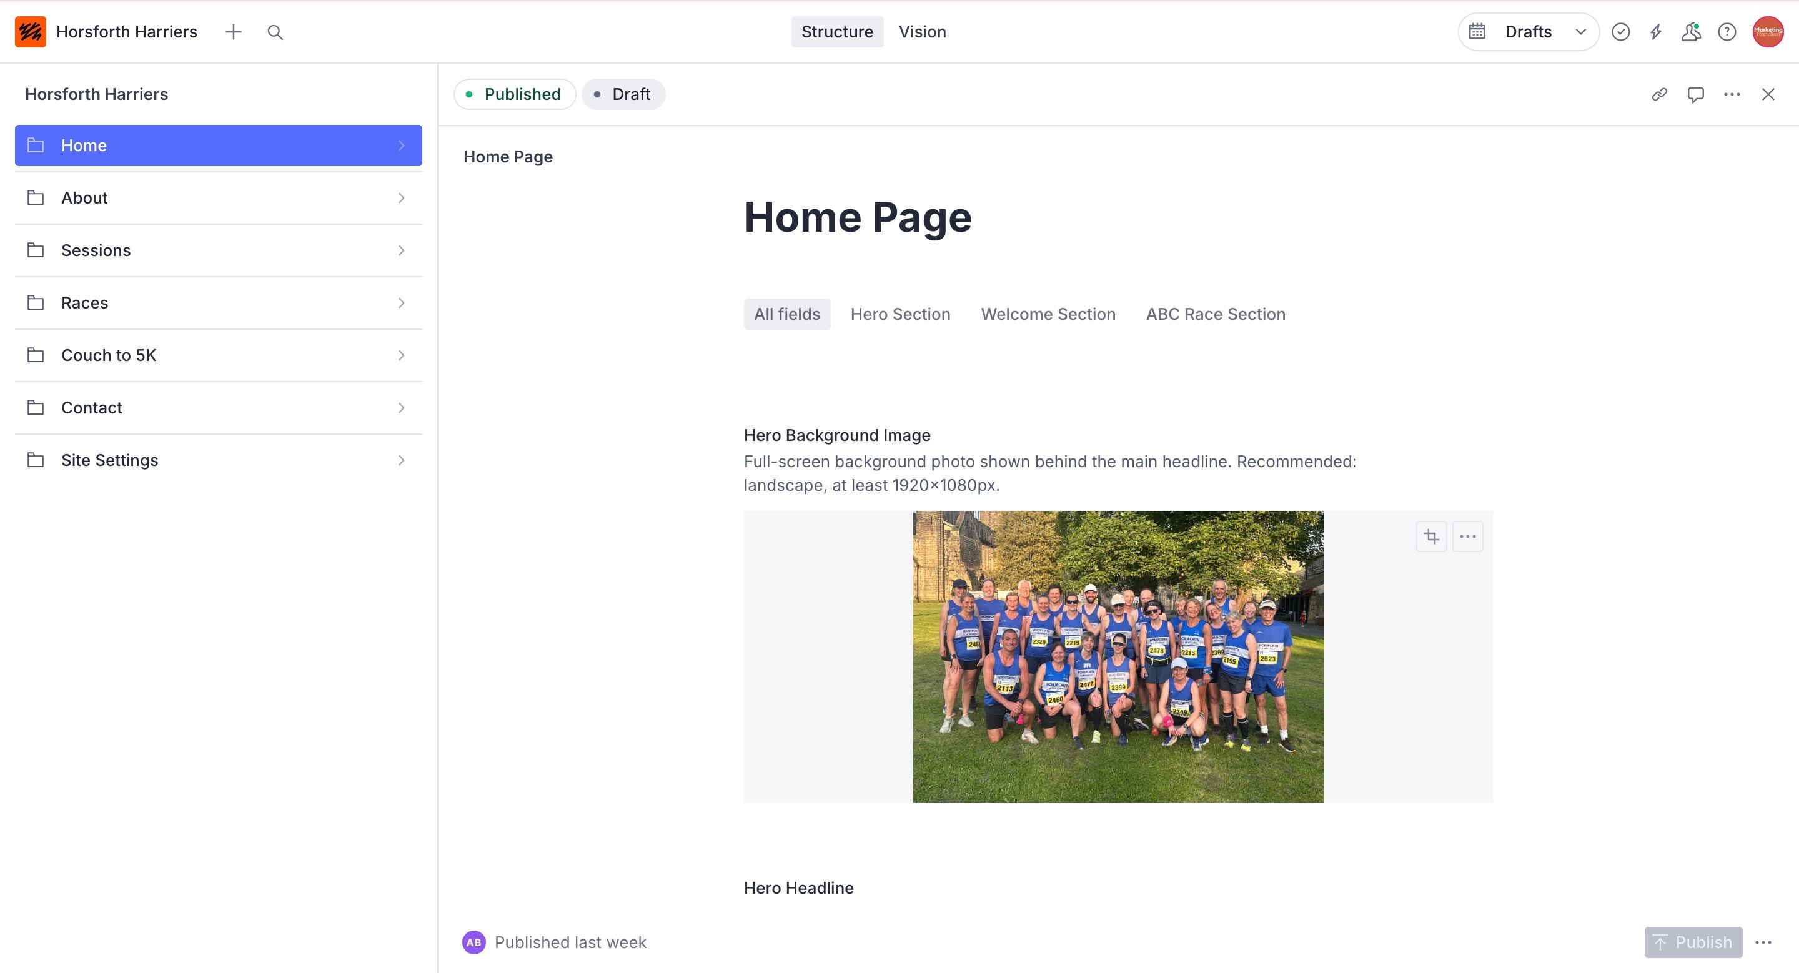Open the comments speech bubble icon
Viewport: 1799px width, 973px height.
[x=1696, y=94]
